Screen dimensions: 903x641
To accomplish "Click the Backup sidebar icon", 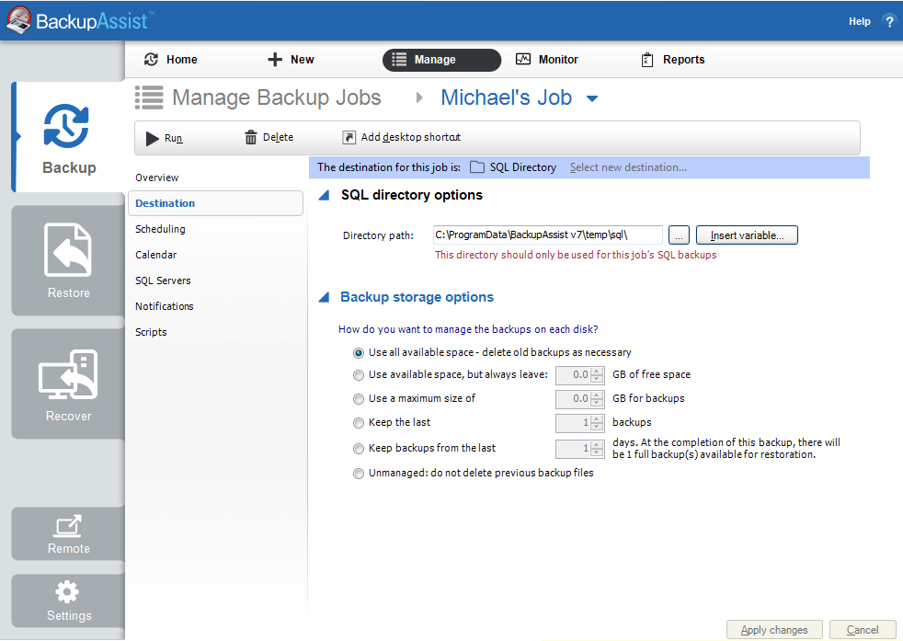I will pyautogui.click(x=66, y=126).
